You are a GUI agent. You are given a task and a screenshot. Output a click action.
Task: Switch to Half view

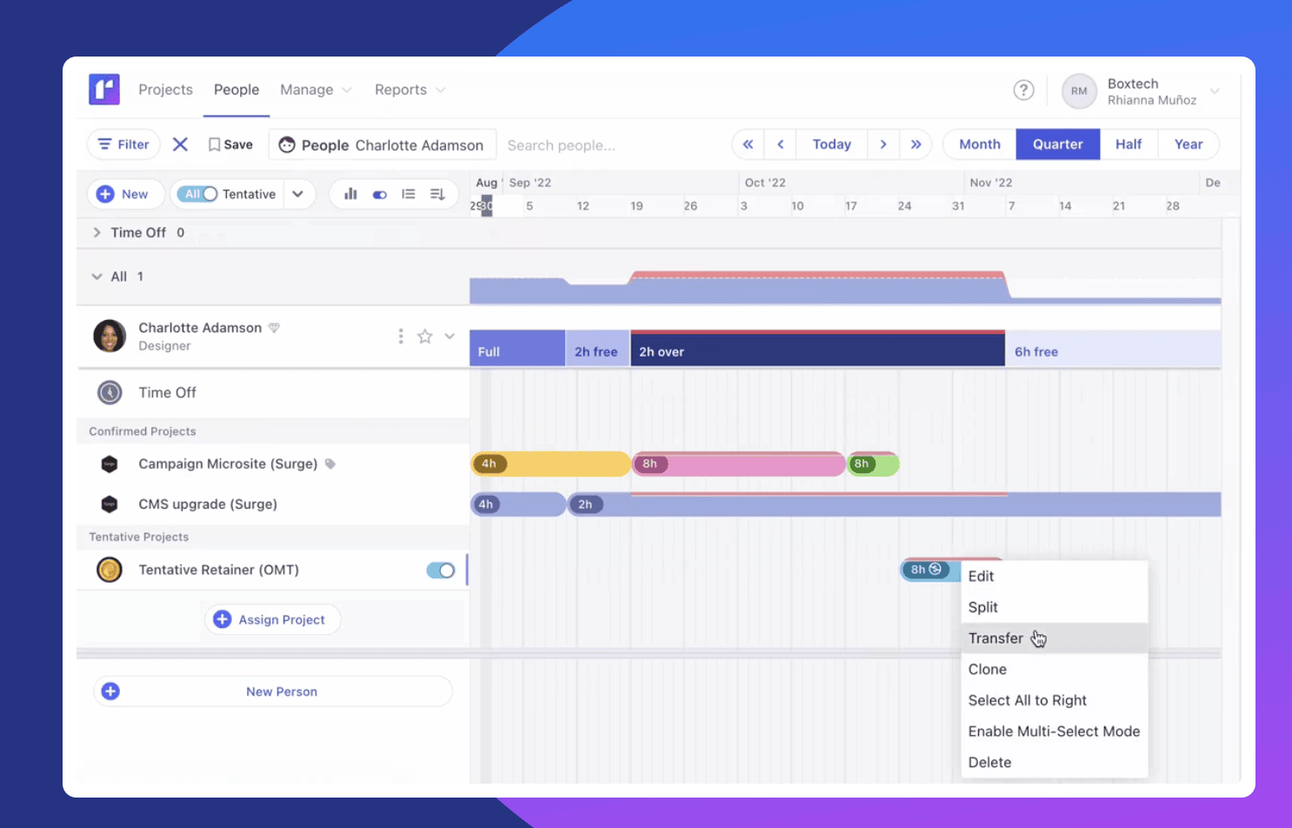click(1129, 144)
